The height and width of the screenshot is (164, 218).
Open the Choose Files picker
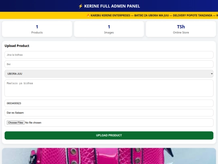(16, 123)
